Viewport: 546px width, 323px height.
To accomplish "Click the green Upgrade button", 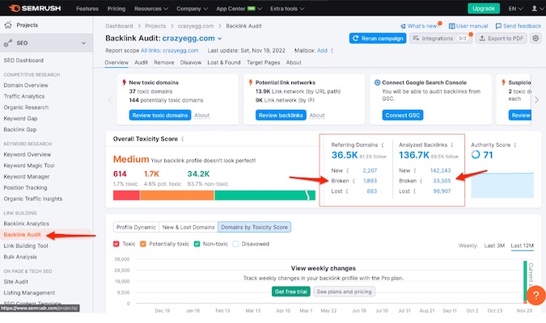I will pyautogui.click(x=484, y=8).
